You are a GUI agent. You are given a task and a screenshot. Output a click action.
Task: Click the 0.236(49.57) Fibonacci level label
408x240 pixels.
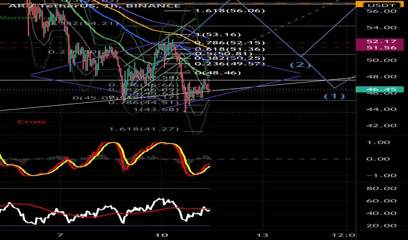point(230,64)
